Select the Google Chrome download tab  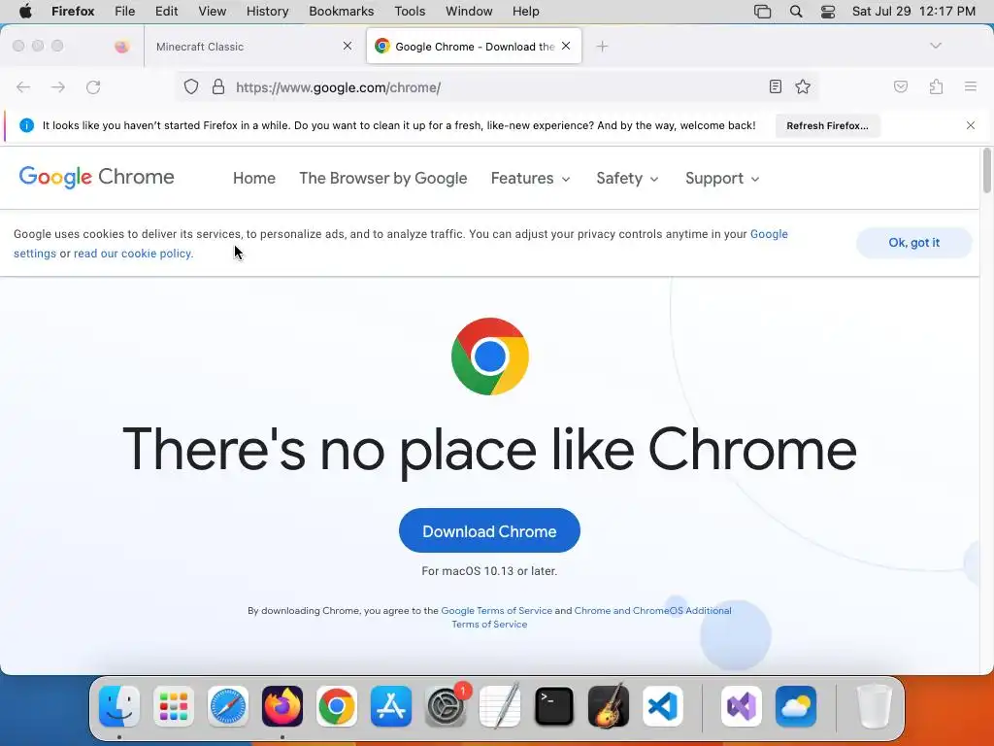point(474,47)
